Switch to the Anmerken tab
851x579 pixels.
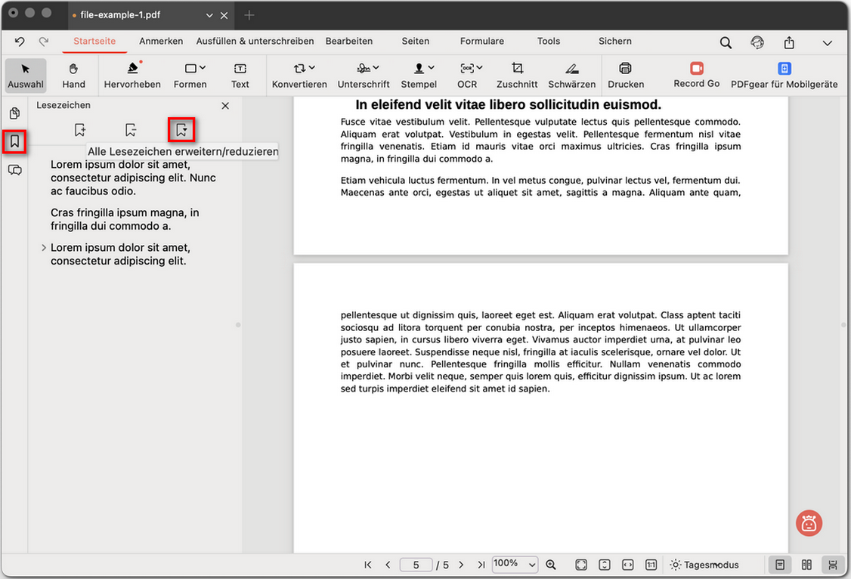pos(160,41)
